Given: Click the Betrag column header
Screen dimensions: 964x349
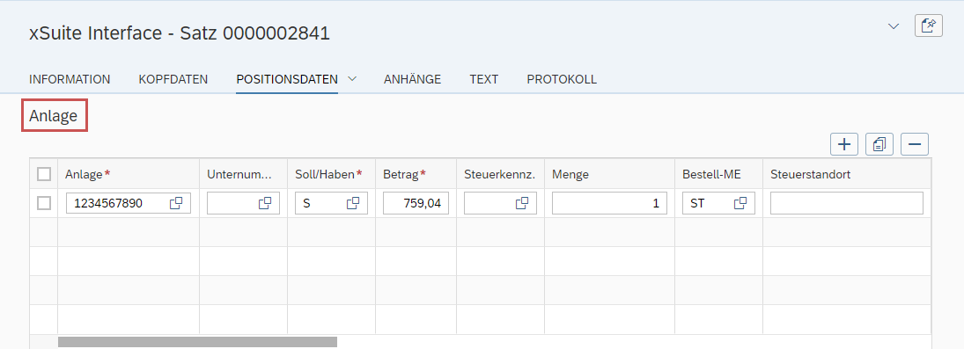Looking at the screenshot, I should pos(416,174).
